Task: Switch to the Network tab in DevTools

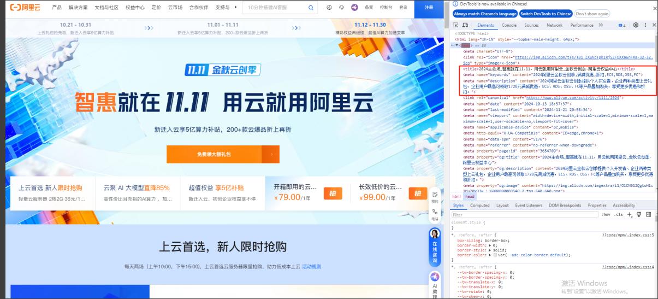Action: 554,25
